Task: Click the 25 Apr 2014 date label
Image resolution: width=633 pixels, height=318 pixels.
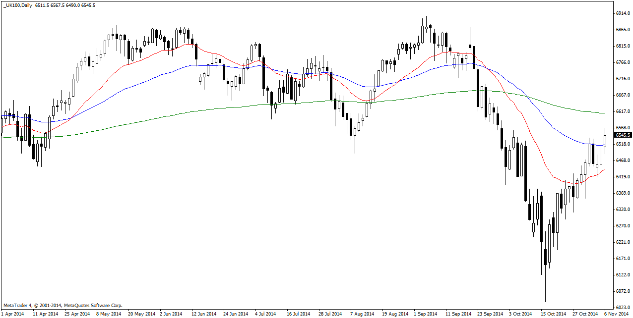Action: (77, 314)
